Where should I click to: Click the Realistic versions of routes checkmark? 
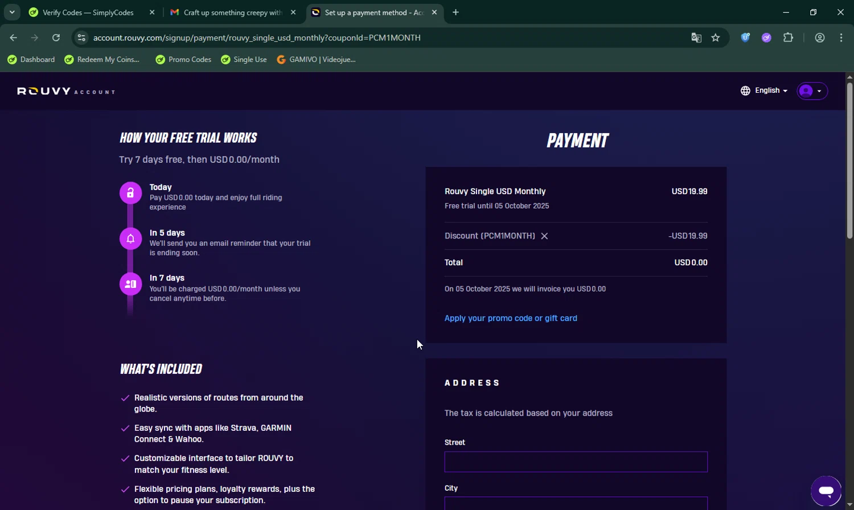tap(125, 398)
